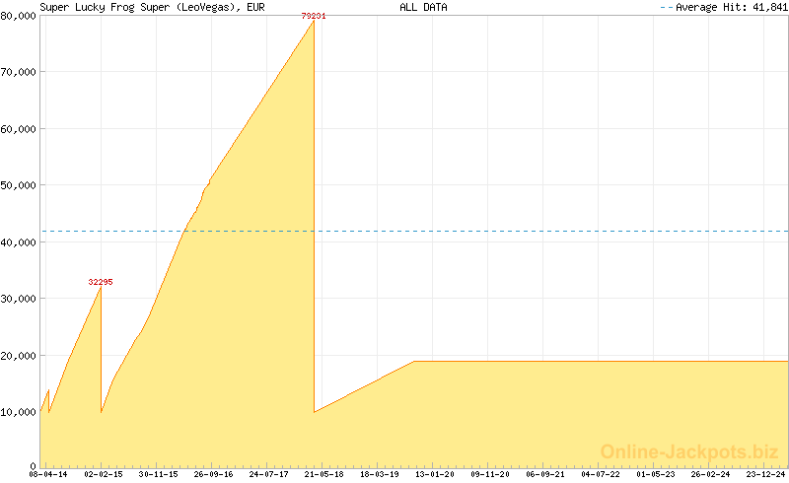
Task: Click the 32295 peak value label
Action: (x=101, y=282)
